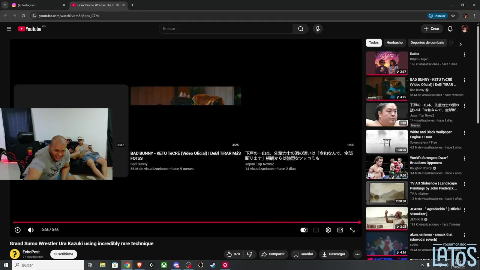Screen dimensions: 480x270
Task: Click the search magnifier button
Action: tap(301, 29)
